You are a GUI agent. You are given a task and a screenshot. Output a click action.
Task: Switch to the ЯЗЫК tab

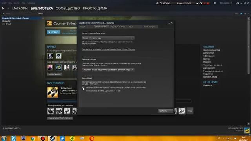[x=135, y=27]
